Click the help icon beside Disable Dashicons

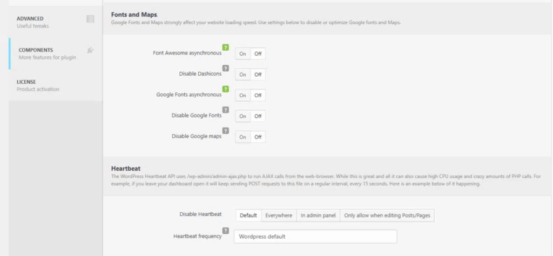225,69
